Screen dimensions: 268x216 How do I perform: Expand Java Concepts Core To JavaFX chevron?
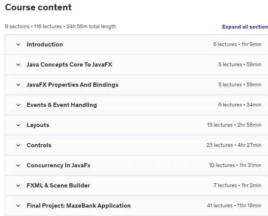pyautogui.click(x=18, y=65)
